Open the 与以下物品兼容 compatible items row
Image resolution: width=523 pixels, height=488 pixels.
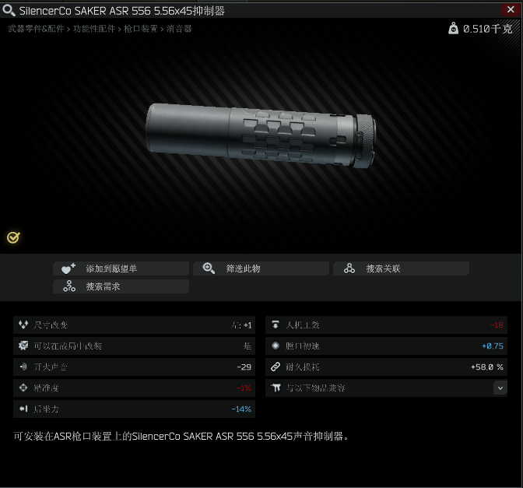click(386, 388)
